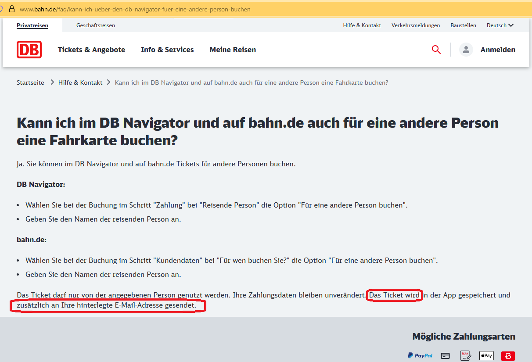Open the Info & Services menu

(167, 50)
